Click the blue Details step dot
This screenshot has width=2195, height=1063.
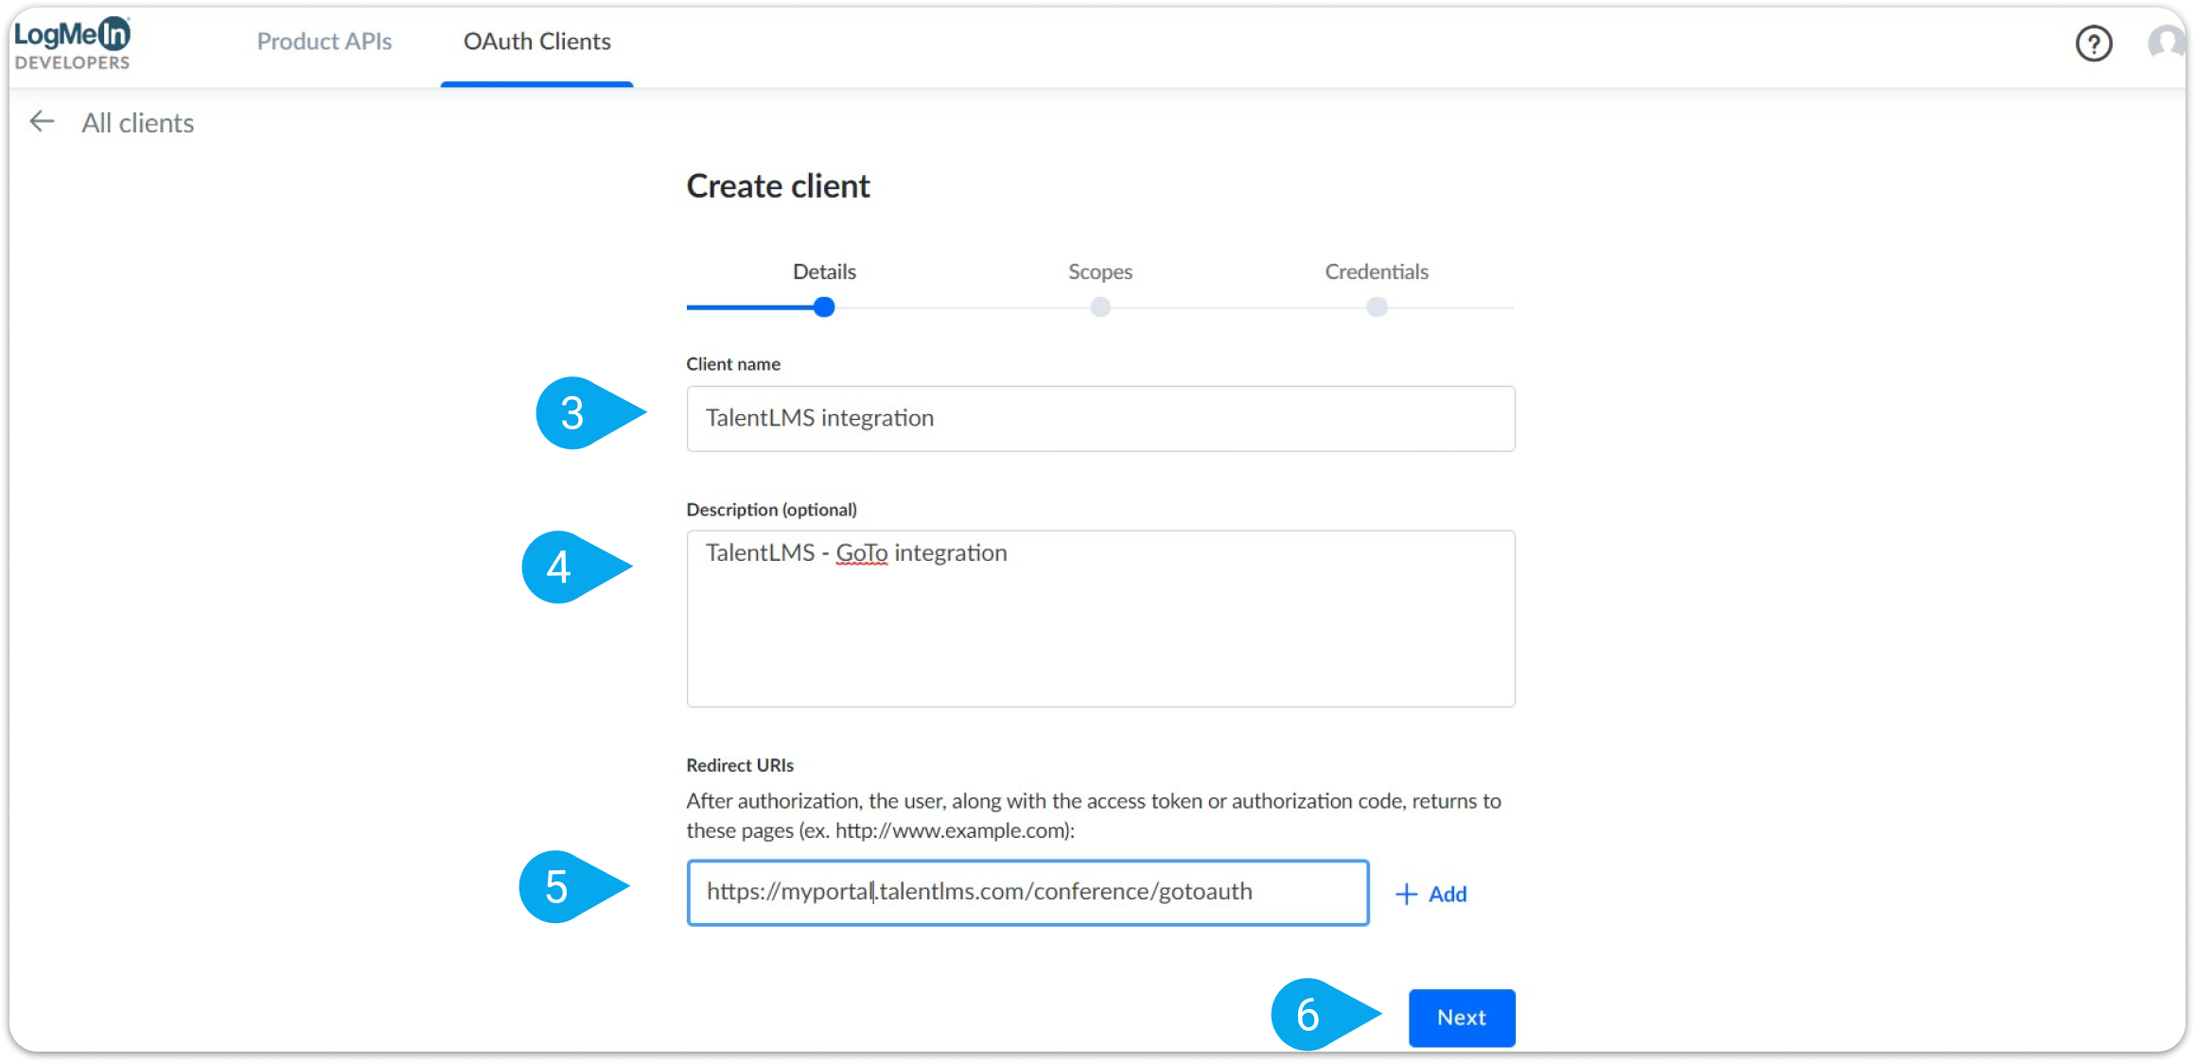coord(824,307)
